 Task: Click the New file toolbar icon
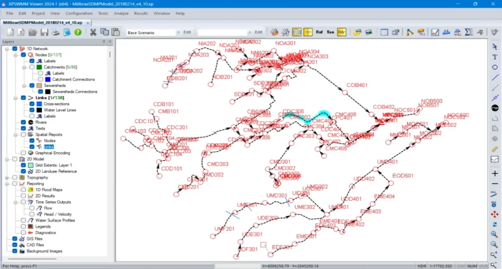10,32
